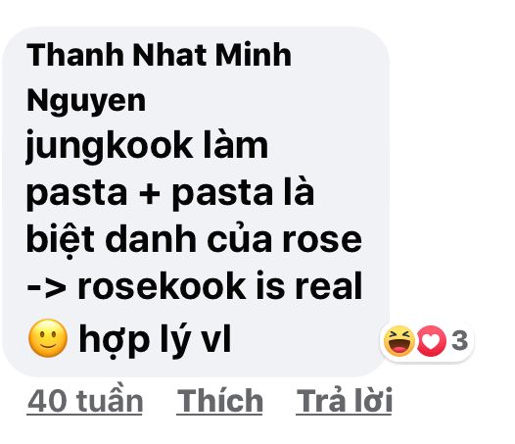Click the smiley emoji in the comment
This screenshot has height=444, width=515.
[48, 338]
